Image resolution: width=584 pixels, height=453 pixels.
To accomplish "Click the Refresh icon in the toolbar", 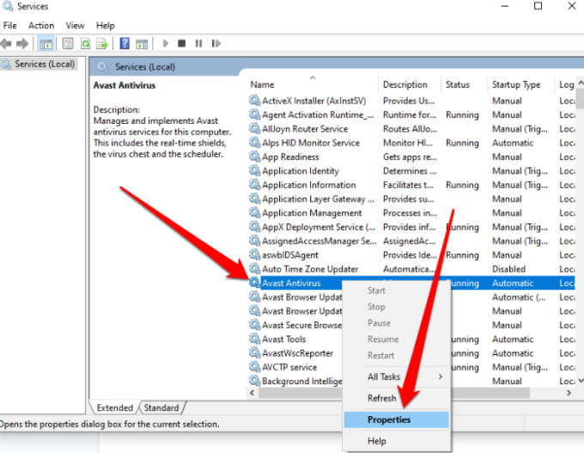I will tap(86, 44).
